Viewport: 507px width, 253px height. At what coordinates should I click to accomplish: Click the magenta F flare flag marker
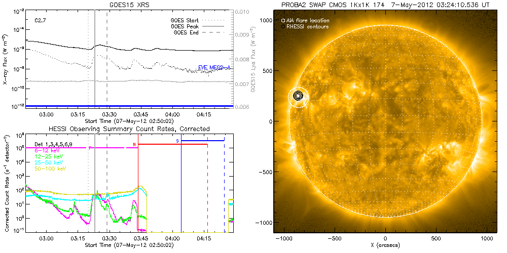90,148
